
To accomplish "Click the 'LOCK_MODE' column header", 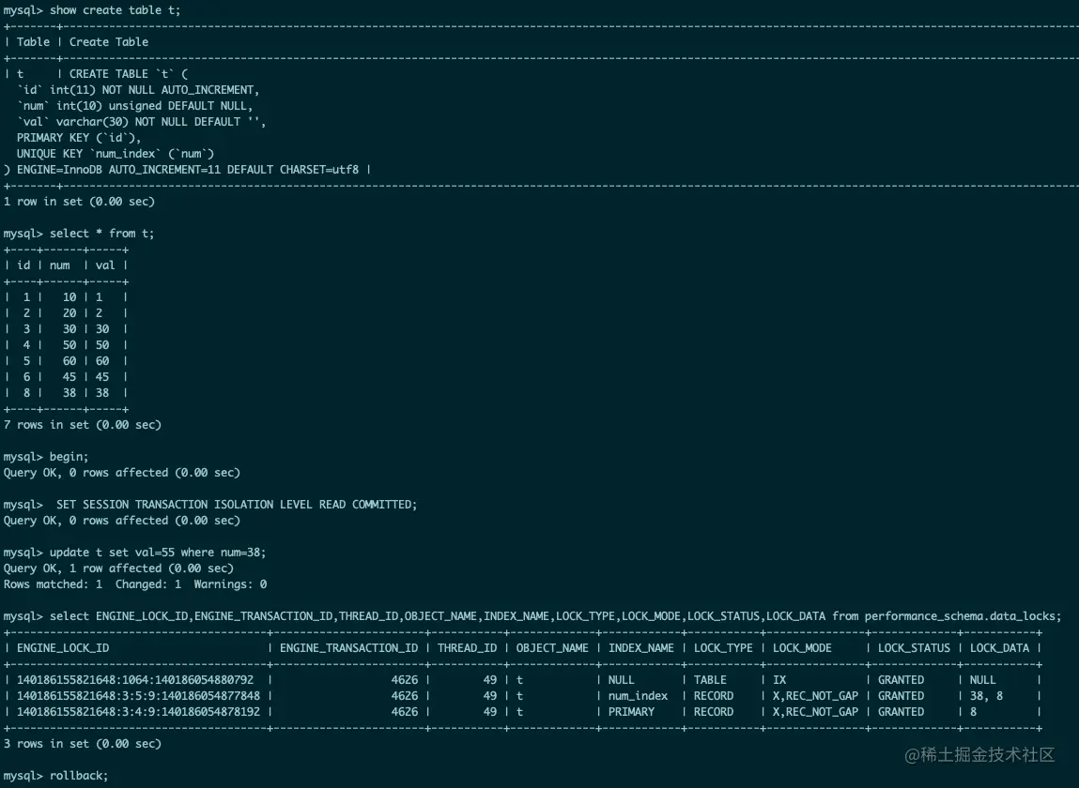I will 802,647.
